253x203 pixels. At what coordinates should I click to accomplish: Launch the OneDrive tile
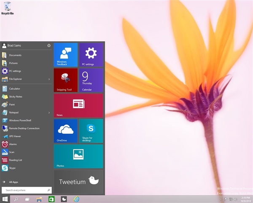pos(65,131)
